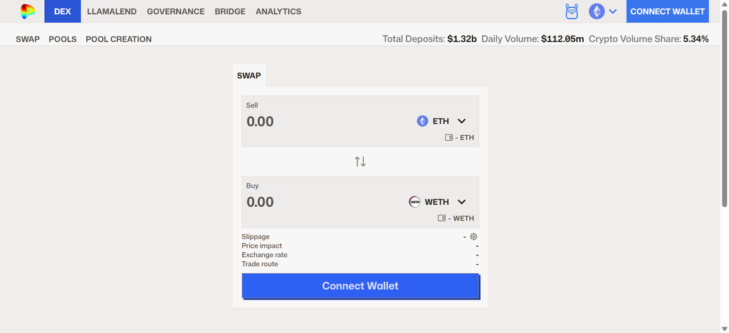
Task: Click wallet balance icon next to WETH
Action: pyautogui.click(x=441, y=218)
